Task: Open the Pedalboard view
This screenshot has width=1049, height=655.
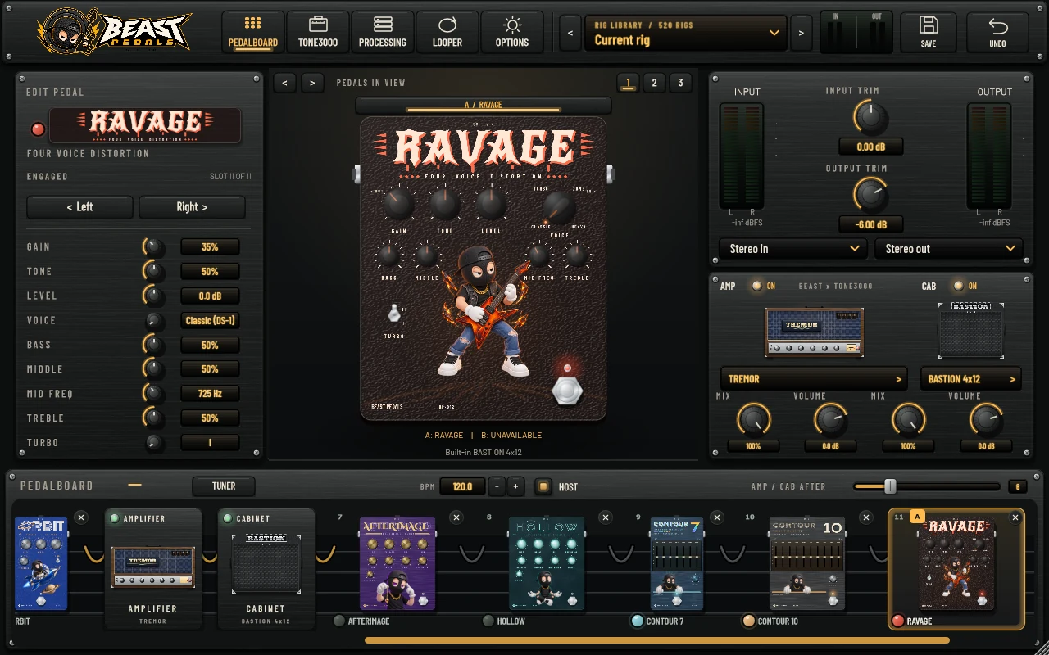Action: click(253, 32)
